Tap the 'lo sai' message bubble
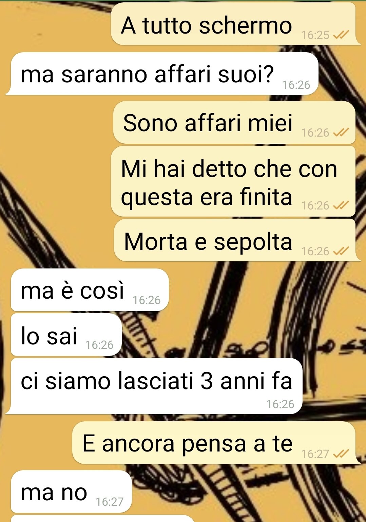366x522 pixels. coord(66,335)
